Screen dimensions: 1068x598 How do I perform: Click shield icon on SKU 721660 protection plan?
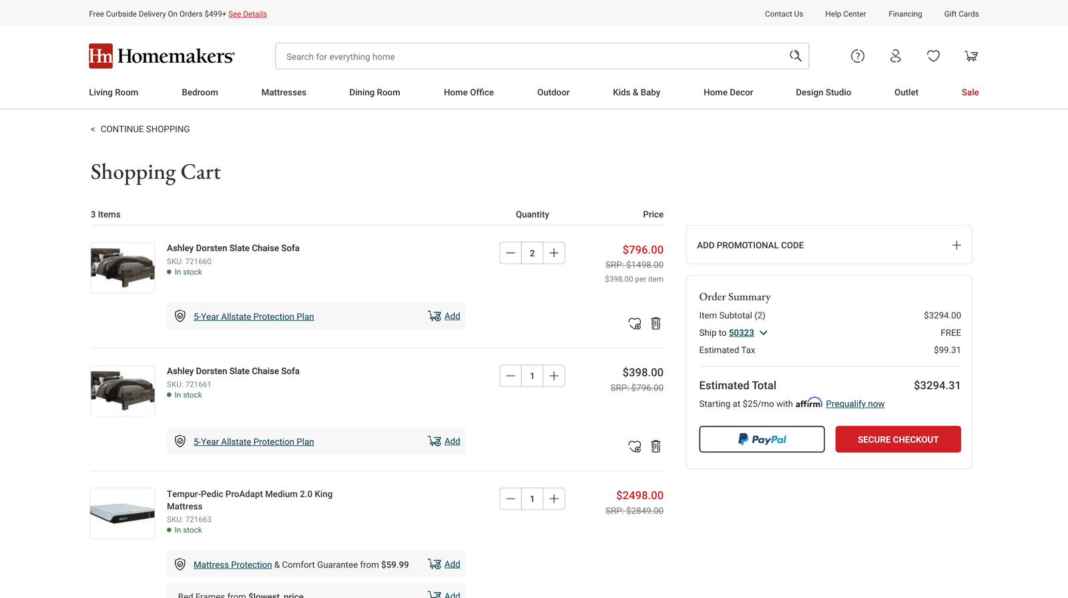pyautogui.click(x=180, y=316)
